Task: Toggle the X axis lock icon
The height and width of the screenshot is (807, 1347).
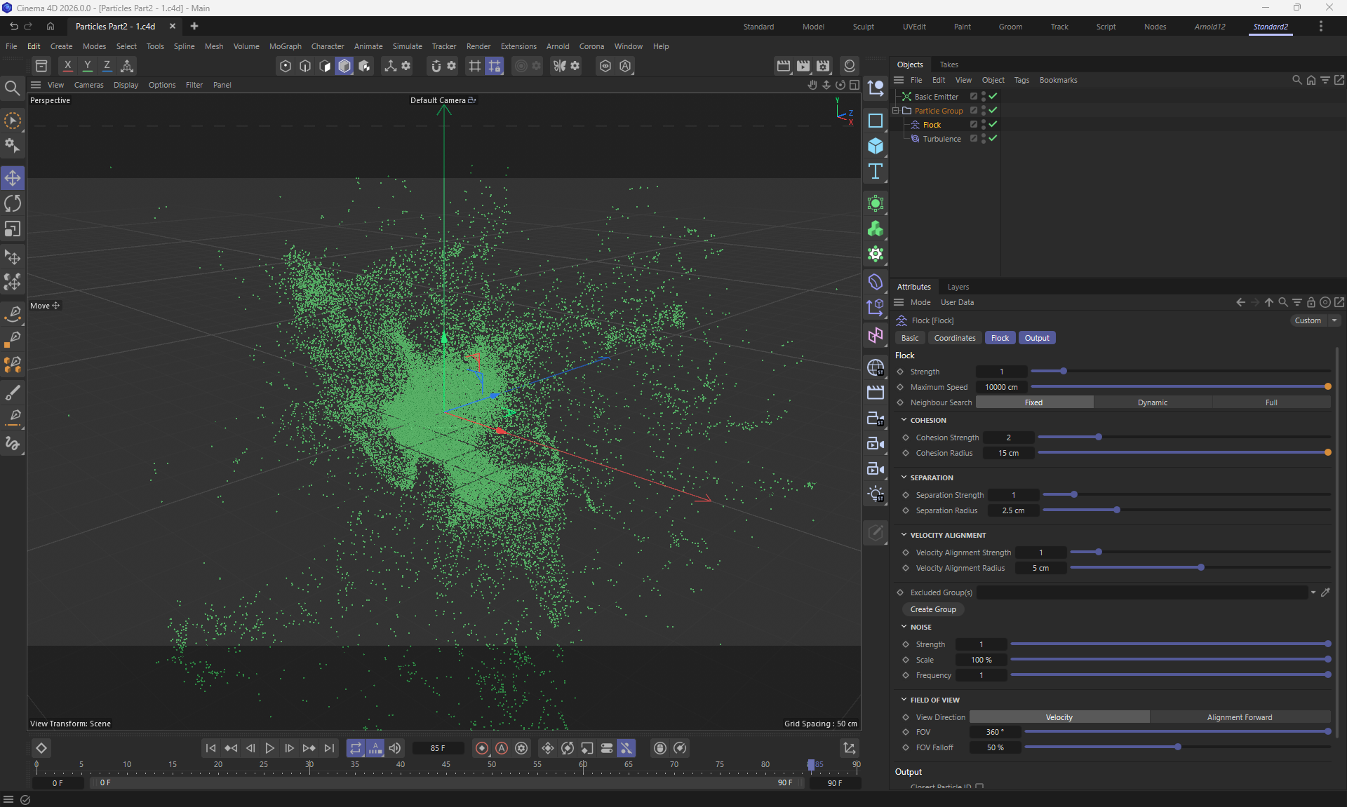Action: pos(67,65)
